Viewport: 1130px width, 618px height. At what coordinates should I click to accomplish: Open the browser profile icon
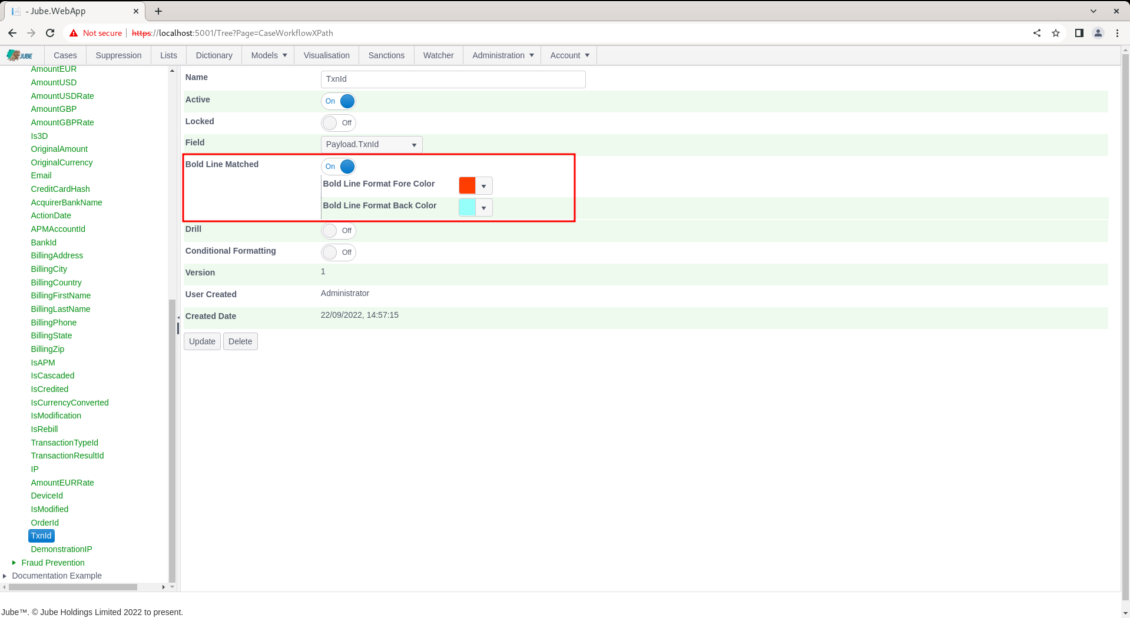[x=1098, y=33]
